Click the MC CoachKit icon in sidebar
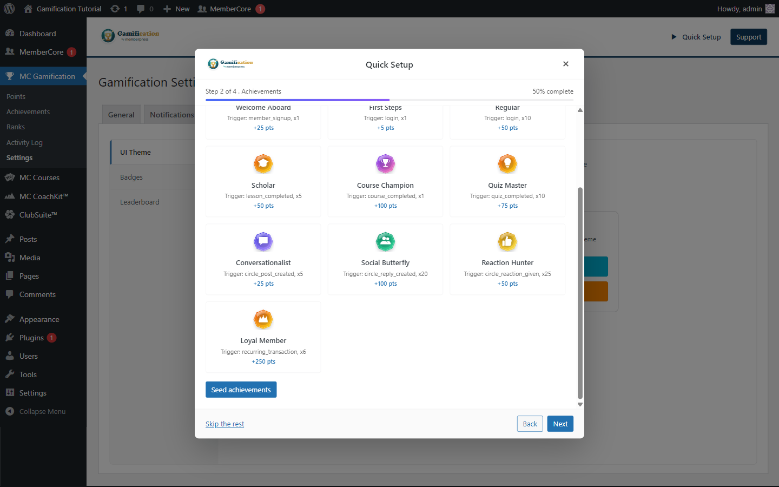The image size is (779, 487). click(x=10, y=196)
